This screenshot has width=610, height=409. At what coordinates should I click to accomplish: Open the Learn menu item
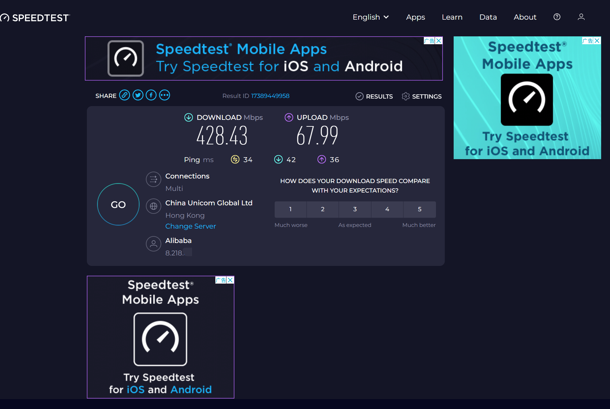[452, 17]
